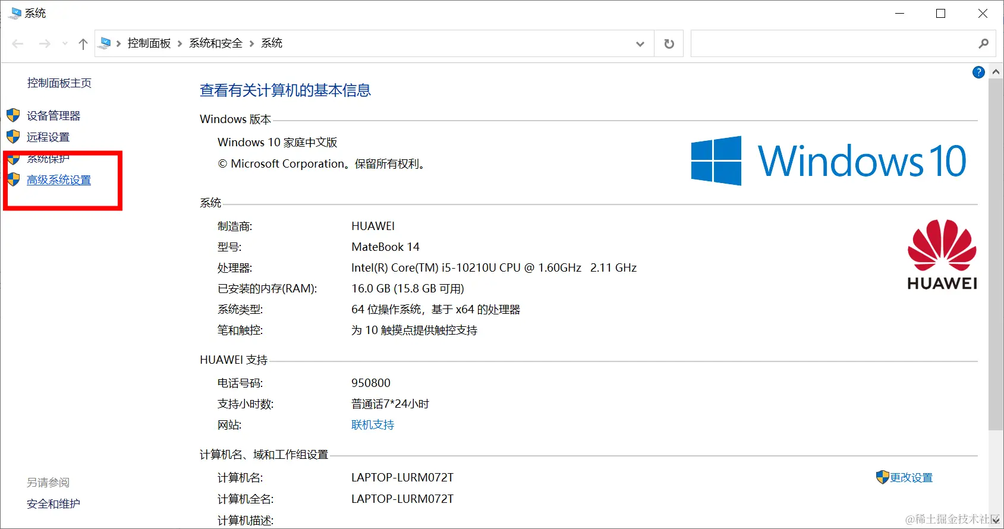Viewport: 1004px width, 529px height.
Task: Go up one level with up arrow
Action: [x=83, y=43]
